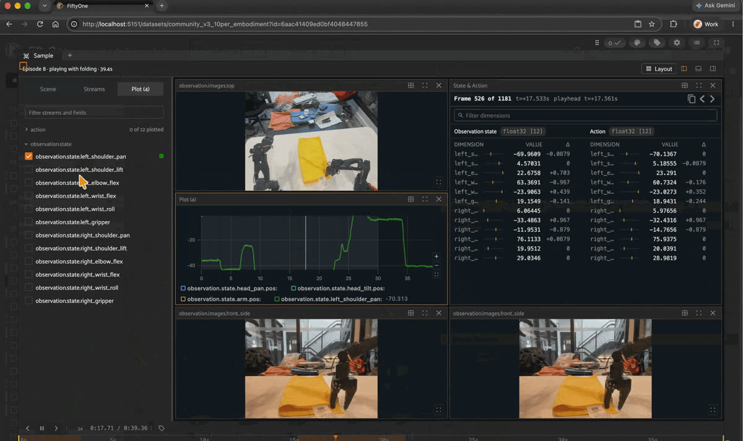Click tag icon in playback bar

(x=161, y=428)
